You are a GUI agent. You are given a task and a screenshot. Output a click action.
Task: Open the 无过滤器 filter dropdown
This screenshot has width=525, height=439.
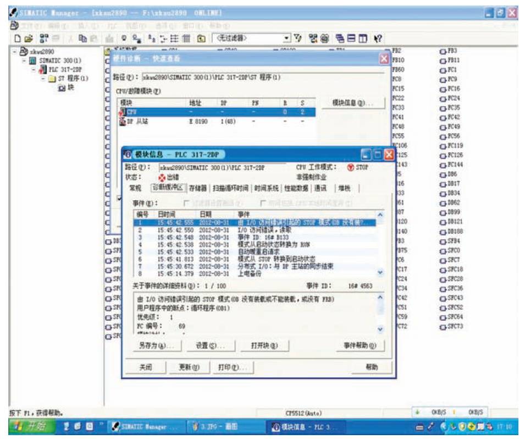coord(287,38)
